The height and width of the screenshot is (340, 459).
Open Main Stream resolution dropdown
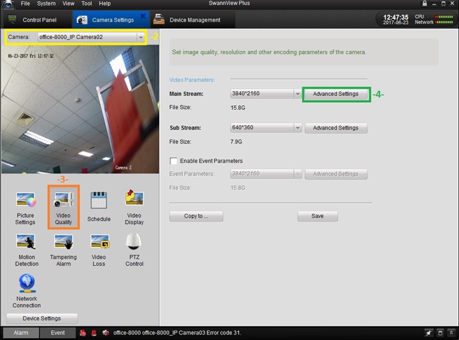coord(297,94)
